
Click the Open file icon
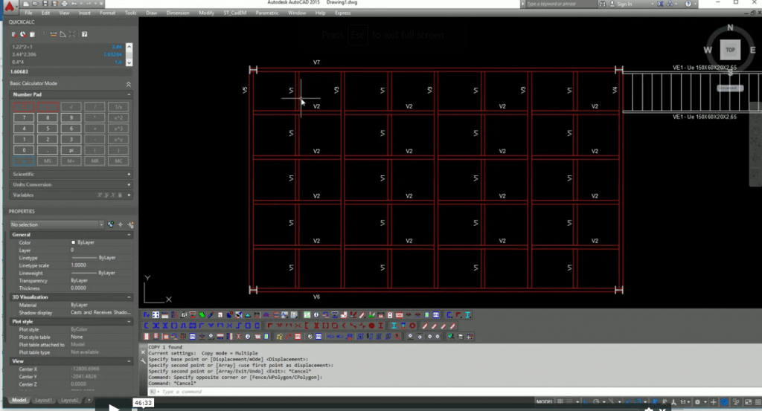click(x=36, y=4)
